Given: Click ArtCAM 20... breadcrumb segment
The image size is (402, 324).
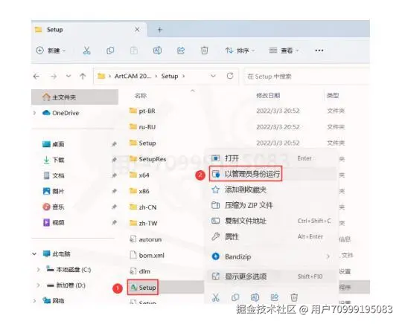Looking at the screenshot, I should click(x=133, y=76).
